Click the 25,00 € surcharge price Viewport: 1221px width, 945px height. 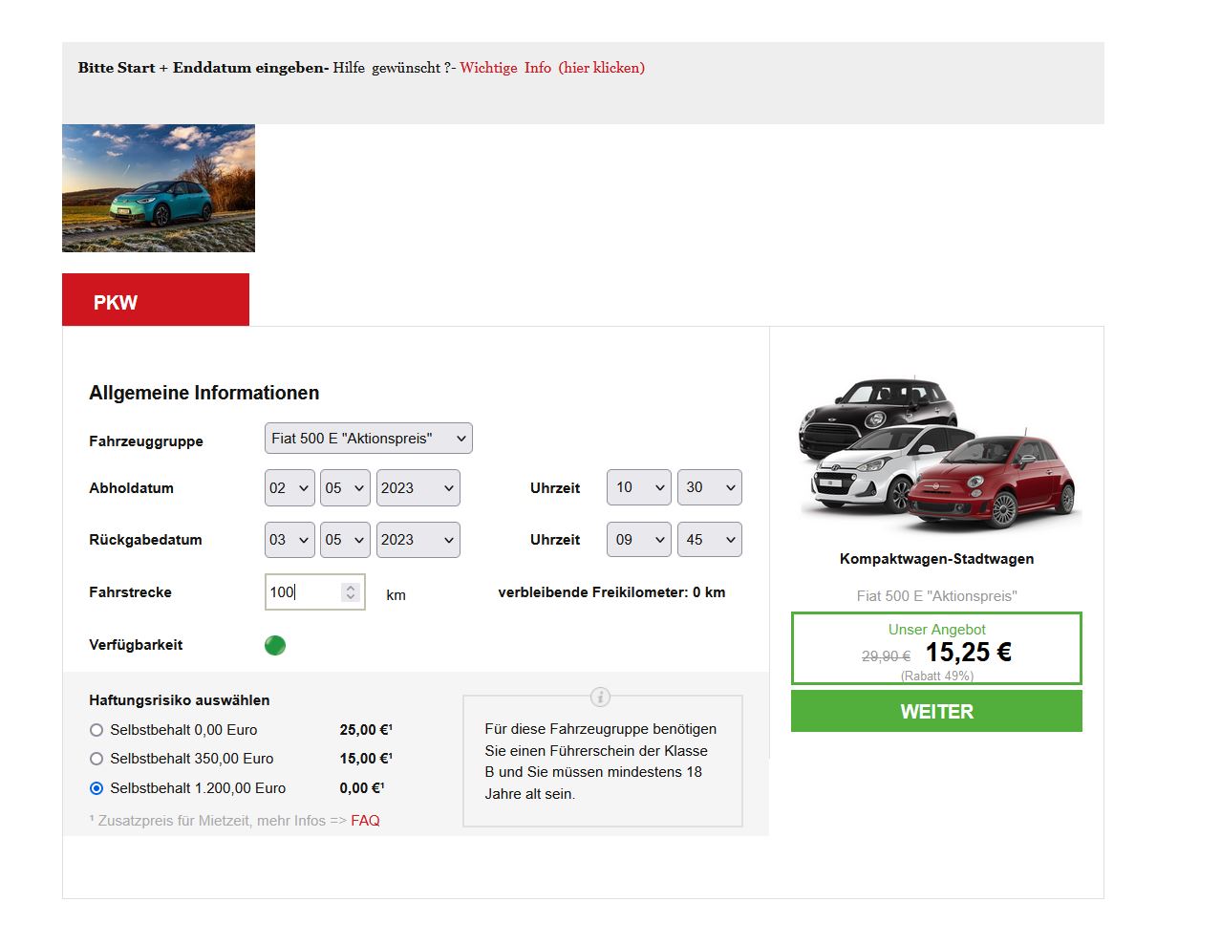[366, 730]
